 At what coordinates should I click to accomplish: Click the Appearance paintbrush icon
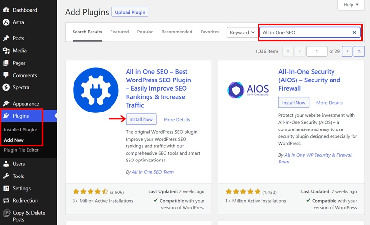(6, 104)
